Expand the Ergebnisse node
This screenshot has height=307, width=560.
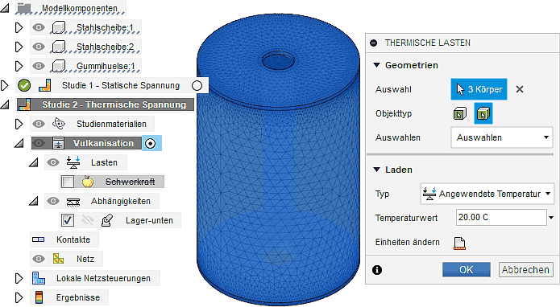[x=19, y=297]
